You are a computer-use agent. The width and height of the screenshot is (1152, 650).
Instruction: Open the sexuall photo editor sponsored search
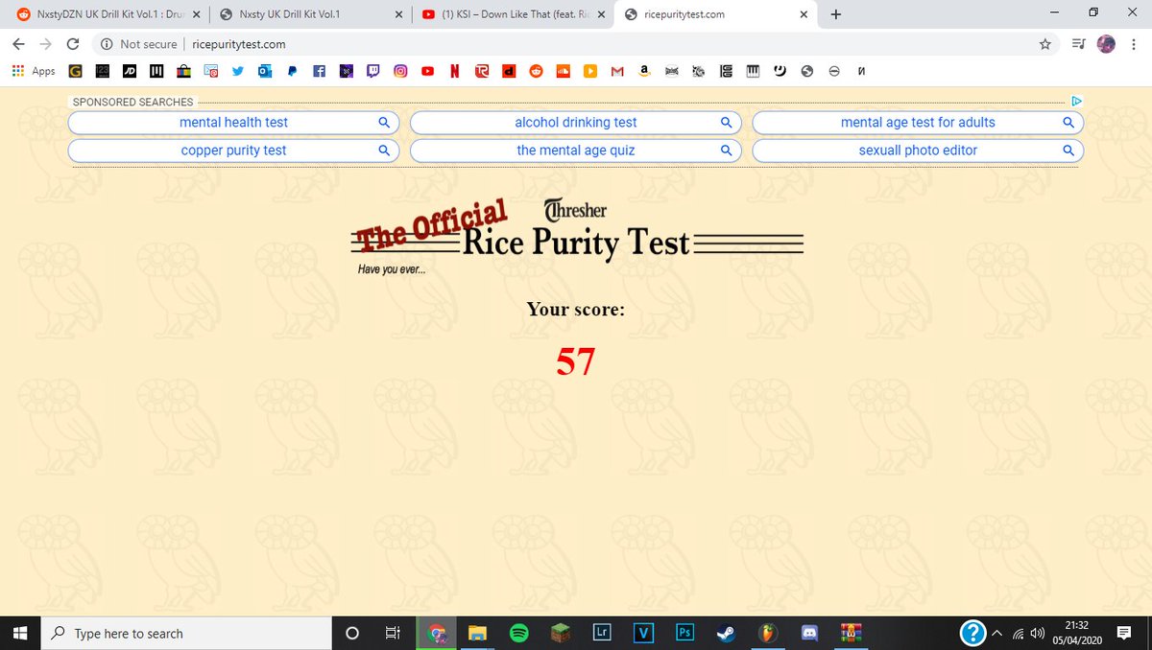pos(918,151)
